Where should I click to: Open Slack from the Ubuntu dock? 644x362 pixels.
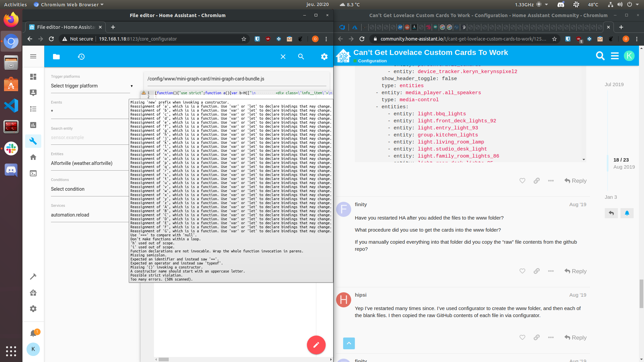(x=11, y=148)
